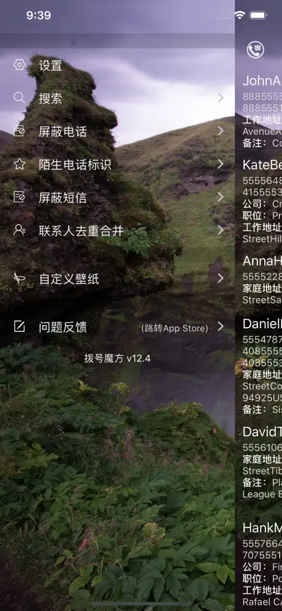Select the JohnA contact entry

pos(259,111)
